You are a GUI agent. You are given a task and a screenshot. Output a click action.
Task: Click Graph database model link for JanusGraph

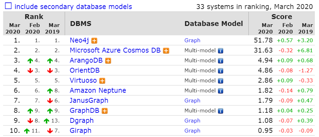(x=192, y=101)
